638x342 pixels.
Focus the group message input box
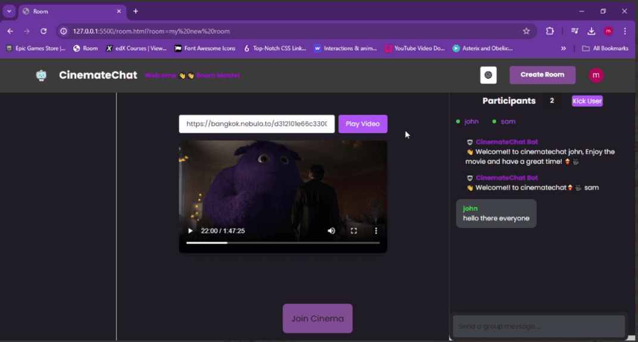[x=539, y=326]
